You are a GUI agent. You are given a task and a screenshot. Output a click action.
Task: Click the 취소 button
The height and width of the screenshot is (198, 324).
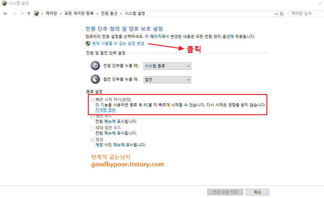258,192
